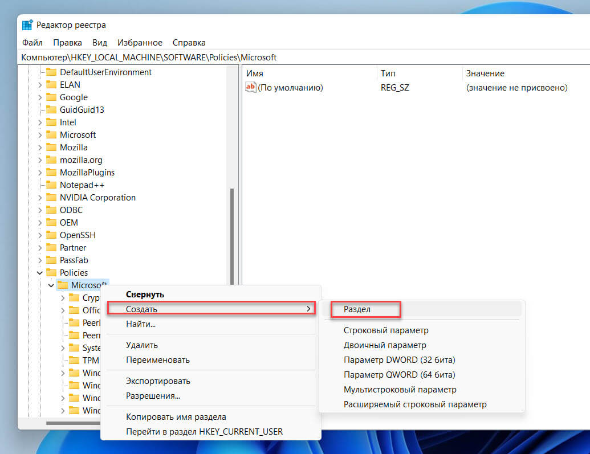Click the NVIDIA Corporation folder icon
The width and height of the screenshot is (590, 454).
[51, 198]
